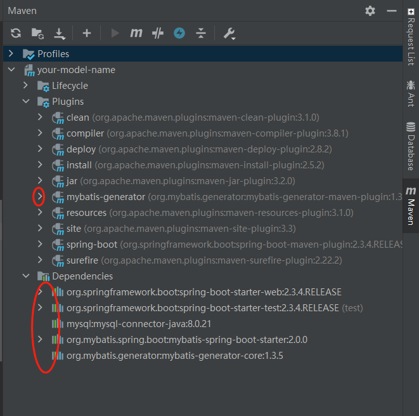Collapse the your-model-name project node

(11, 70)
